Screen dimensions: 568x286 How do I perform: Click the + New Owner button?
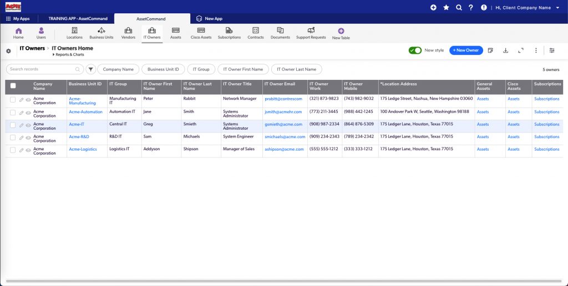pos(466,50)
